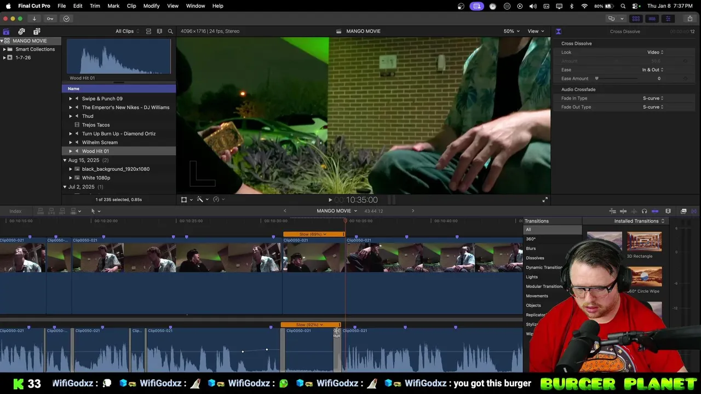
Task: Open the keyword editor key icon
Action: [x=50, y=19]
